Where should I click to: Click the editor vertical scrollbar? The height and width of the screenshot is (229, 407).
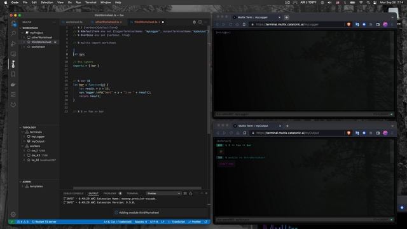point(209,80)
